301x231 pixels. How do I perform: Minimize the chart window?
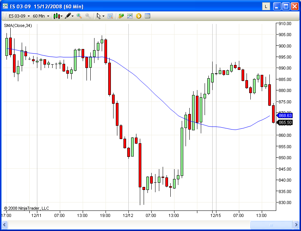(277, 6)
